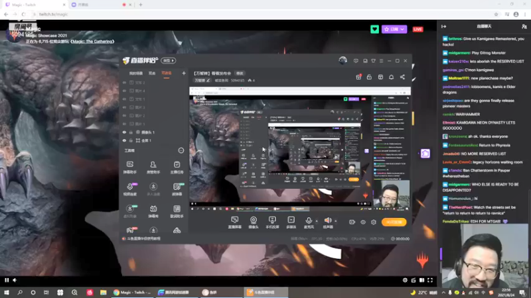Viewport: 531px width, 298px height.
Task: Open the 房管助手 tool in the toolbox
Action: [153, 168]
